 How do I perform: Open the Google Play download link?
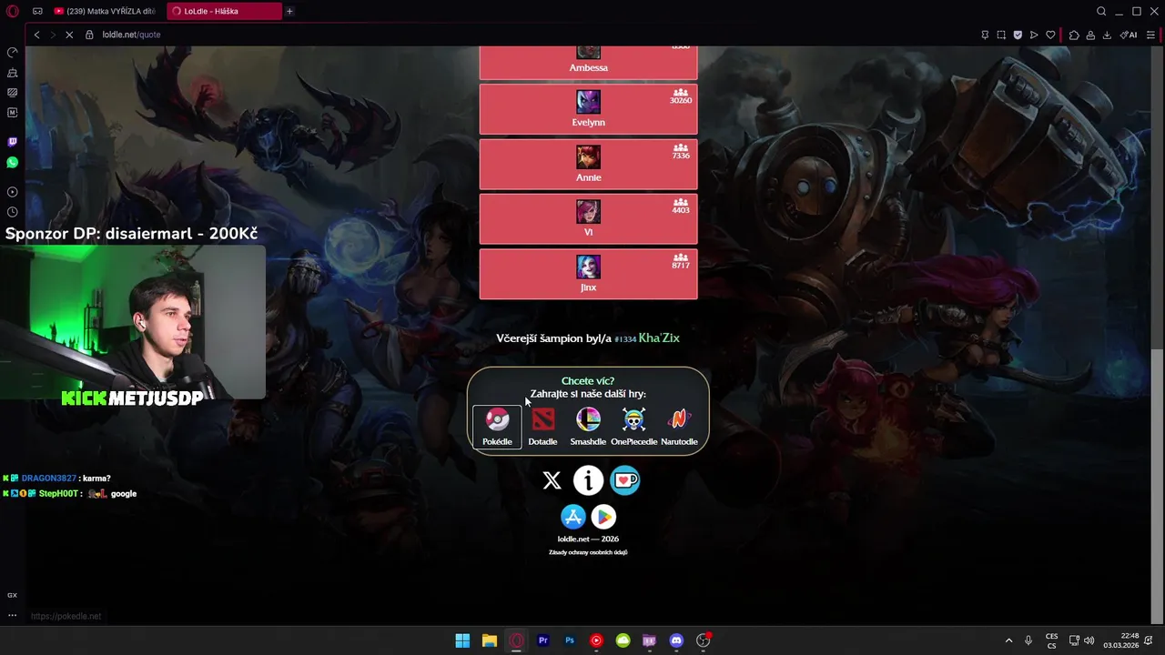click(x=603, y=517)
